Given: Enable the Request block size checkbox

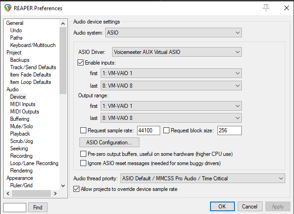Looking at the screenshot, I should point(167,131).
